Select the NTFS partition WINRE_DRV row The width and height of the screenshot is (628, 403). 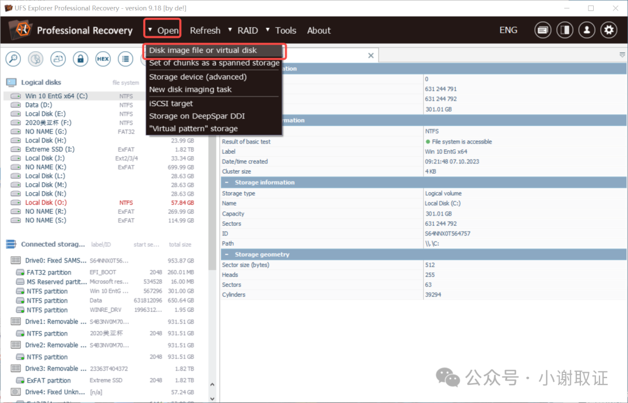pos(105,310)
